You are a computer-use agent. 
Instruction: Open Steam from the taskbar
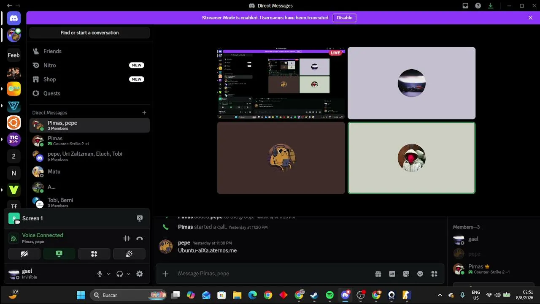(314, 295)
